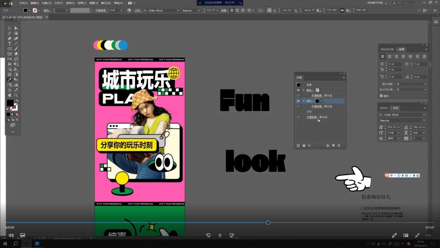440x248 pixels.
Task: Click the home icon in top bar
Action: pyautogui.click(x=11, y=3)
